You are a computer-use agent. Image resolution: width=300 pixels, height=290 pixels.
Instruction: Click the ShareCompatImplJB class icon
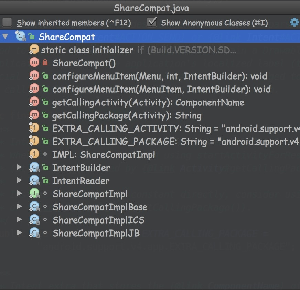[34, 232]
